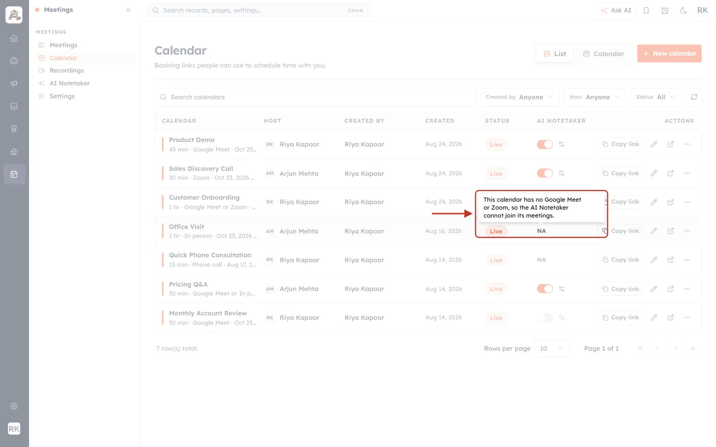Switch to Calendar view tab
The height and width of the screenshot is (447, 716).
pos(603,54)
